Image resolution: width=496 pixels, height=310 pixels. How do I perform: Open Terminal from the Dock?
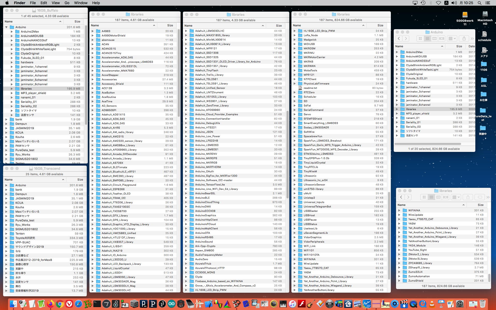(97, 304)
